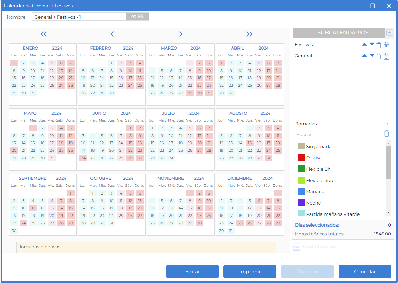Advance one month with right chevron

(181, 34)
